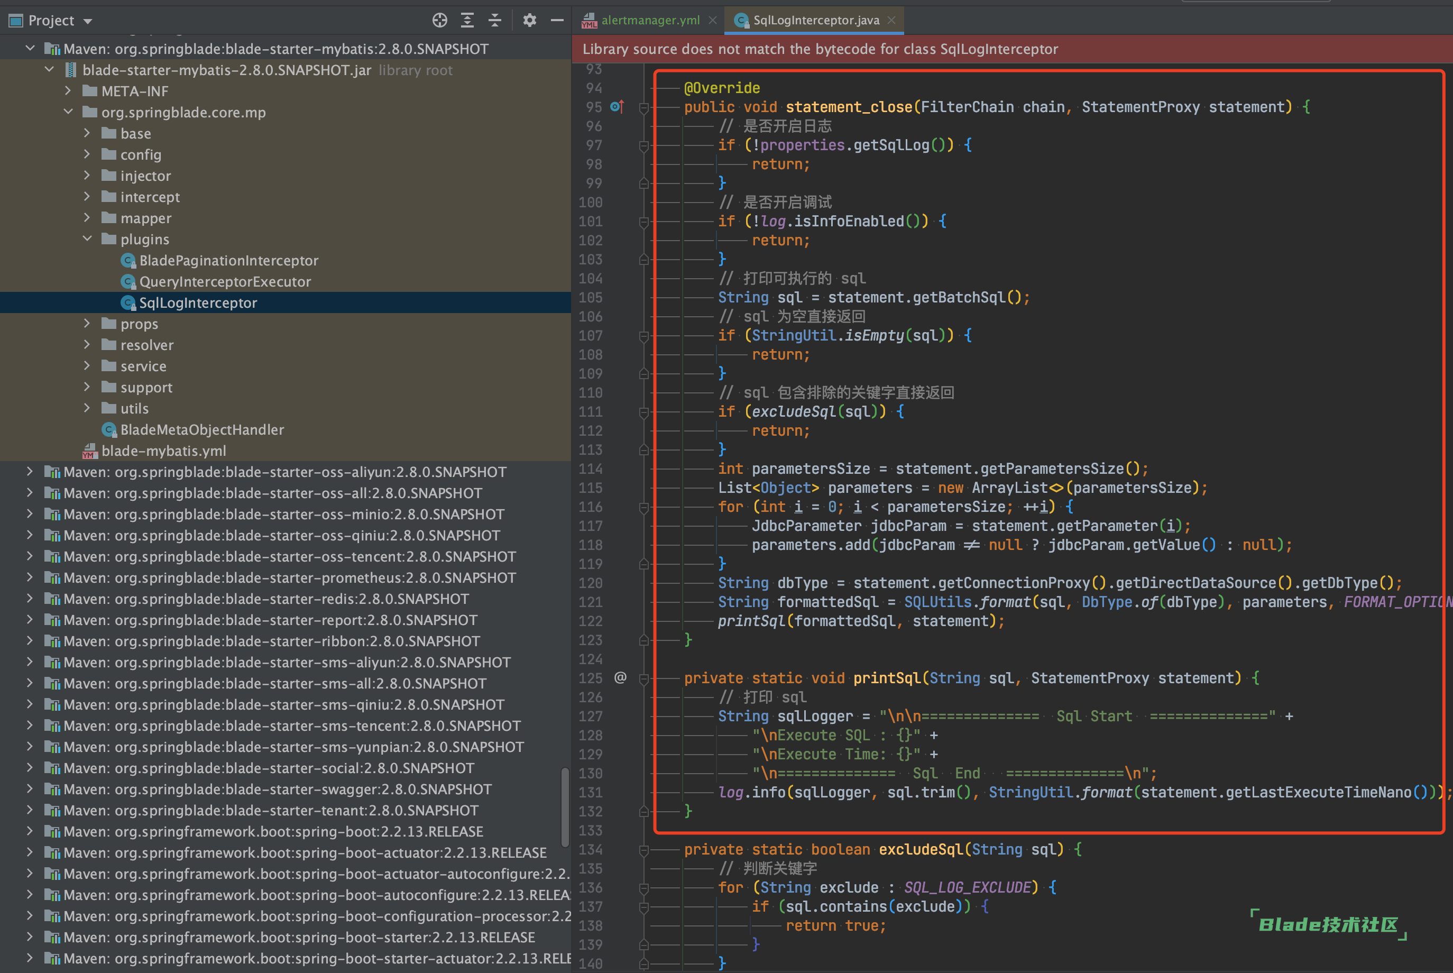Viewport: 1453px width, 973px height.
Task: Collapse the plugins folder
Action: click(x=87, y=239)
